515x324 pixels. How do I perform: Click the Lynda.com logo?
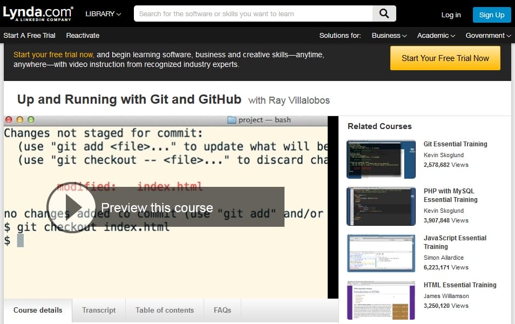point(38,13)
